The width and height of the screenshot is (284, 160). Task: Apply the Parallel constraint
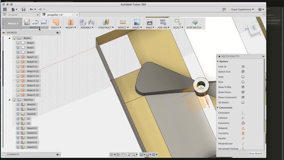click(243, 138)
